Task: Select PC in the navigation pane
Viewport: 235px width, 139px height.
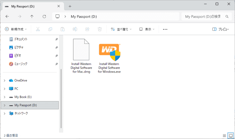Action: tap(16, 89)
